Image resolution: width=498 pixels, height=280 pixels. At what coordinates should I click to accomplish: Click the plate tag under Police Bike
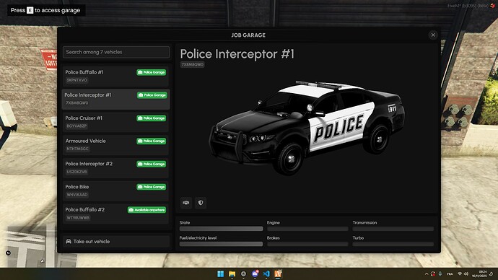tap(77, 195)
